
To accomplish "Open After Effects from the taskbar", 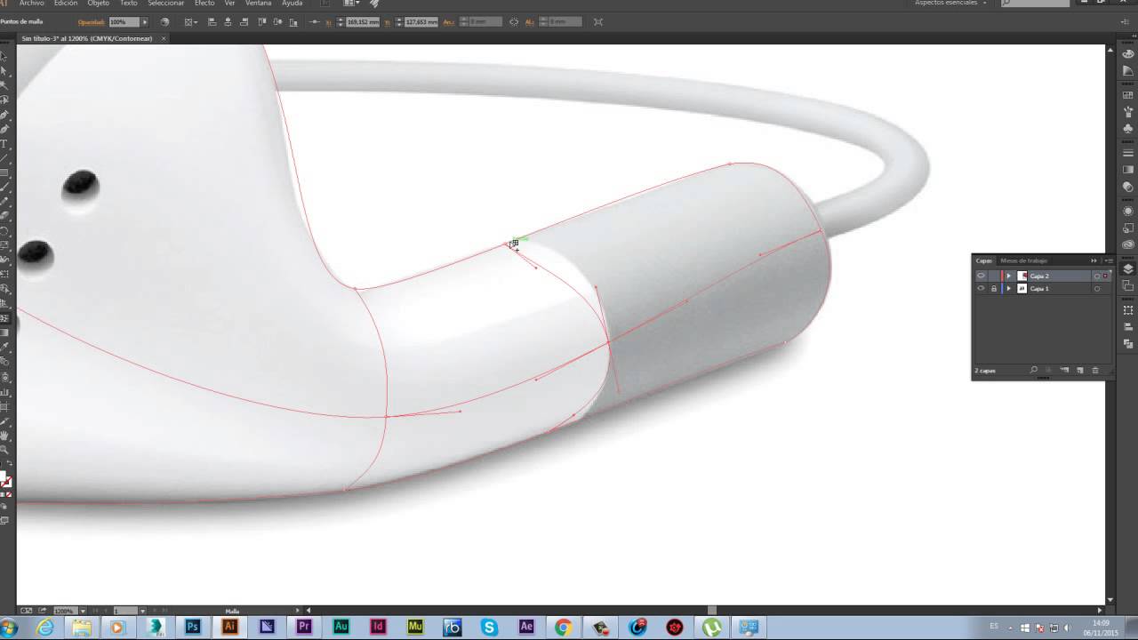I will point(526,628).
